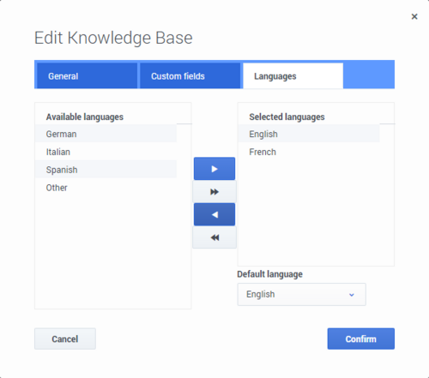Choose Spanish from Available languages
429x378 pixels.
click(x=106, y=170)
